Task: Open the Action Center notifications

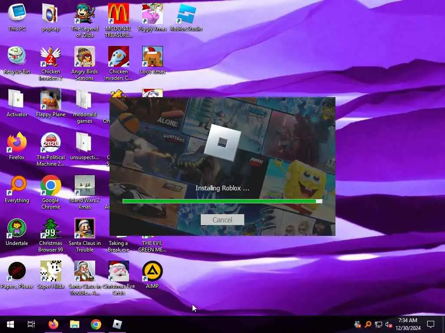Action: click(x=431, y=324)
